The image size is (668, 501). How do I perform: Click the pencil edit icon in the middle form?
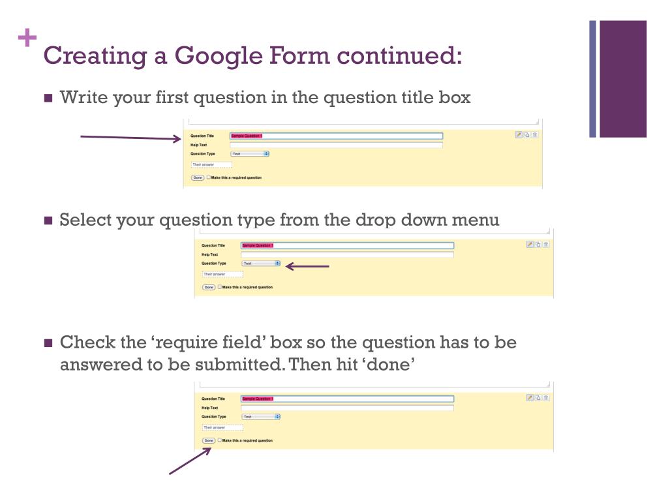click(x=530, y=244)
